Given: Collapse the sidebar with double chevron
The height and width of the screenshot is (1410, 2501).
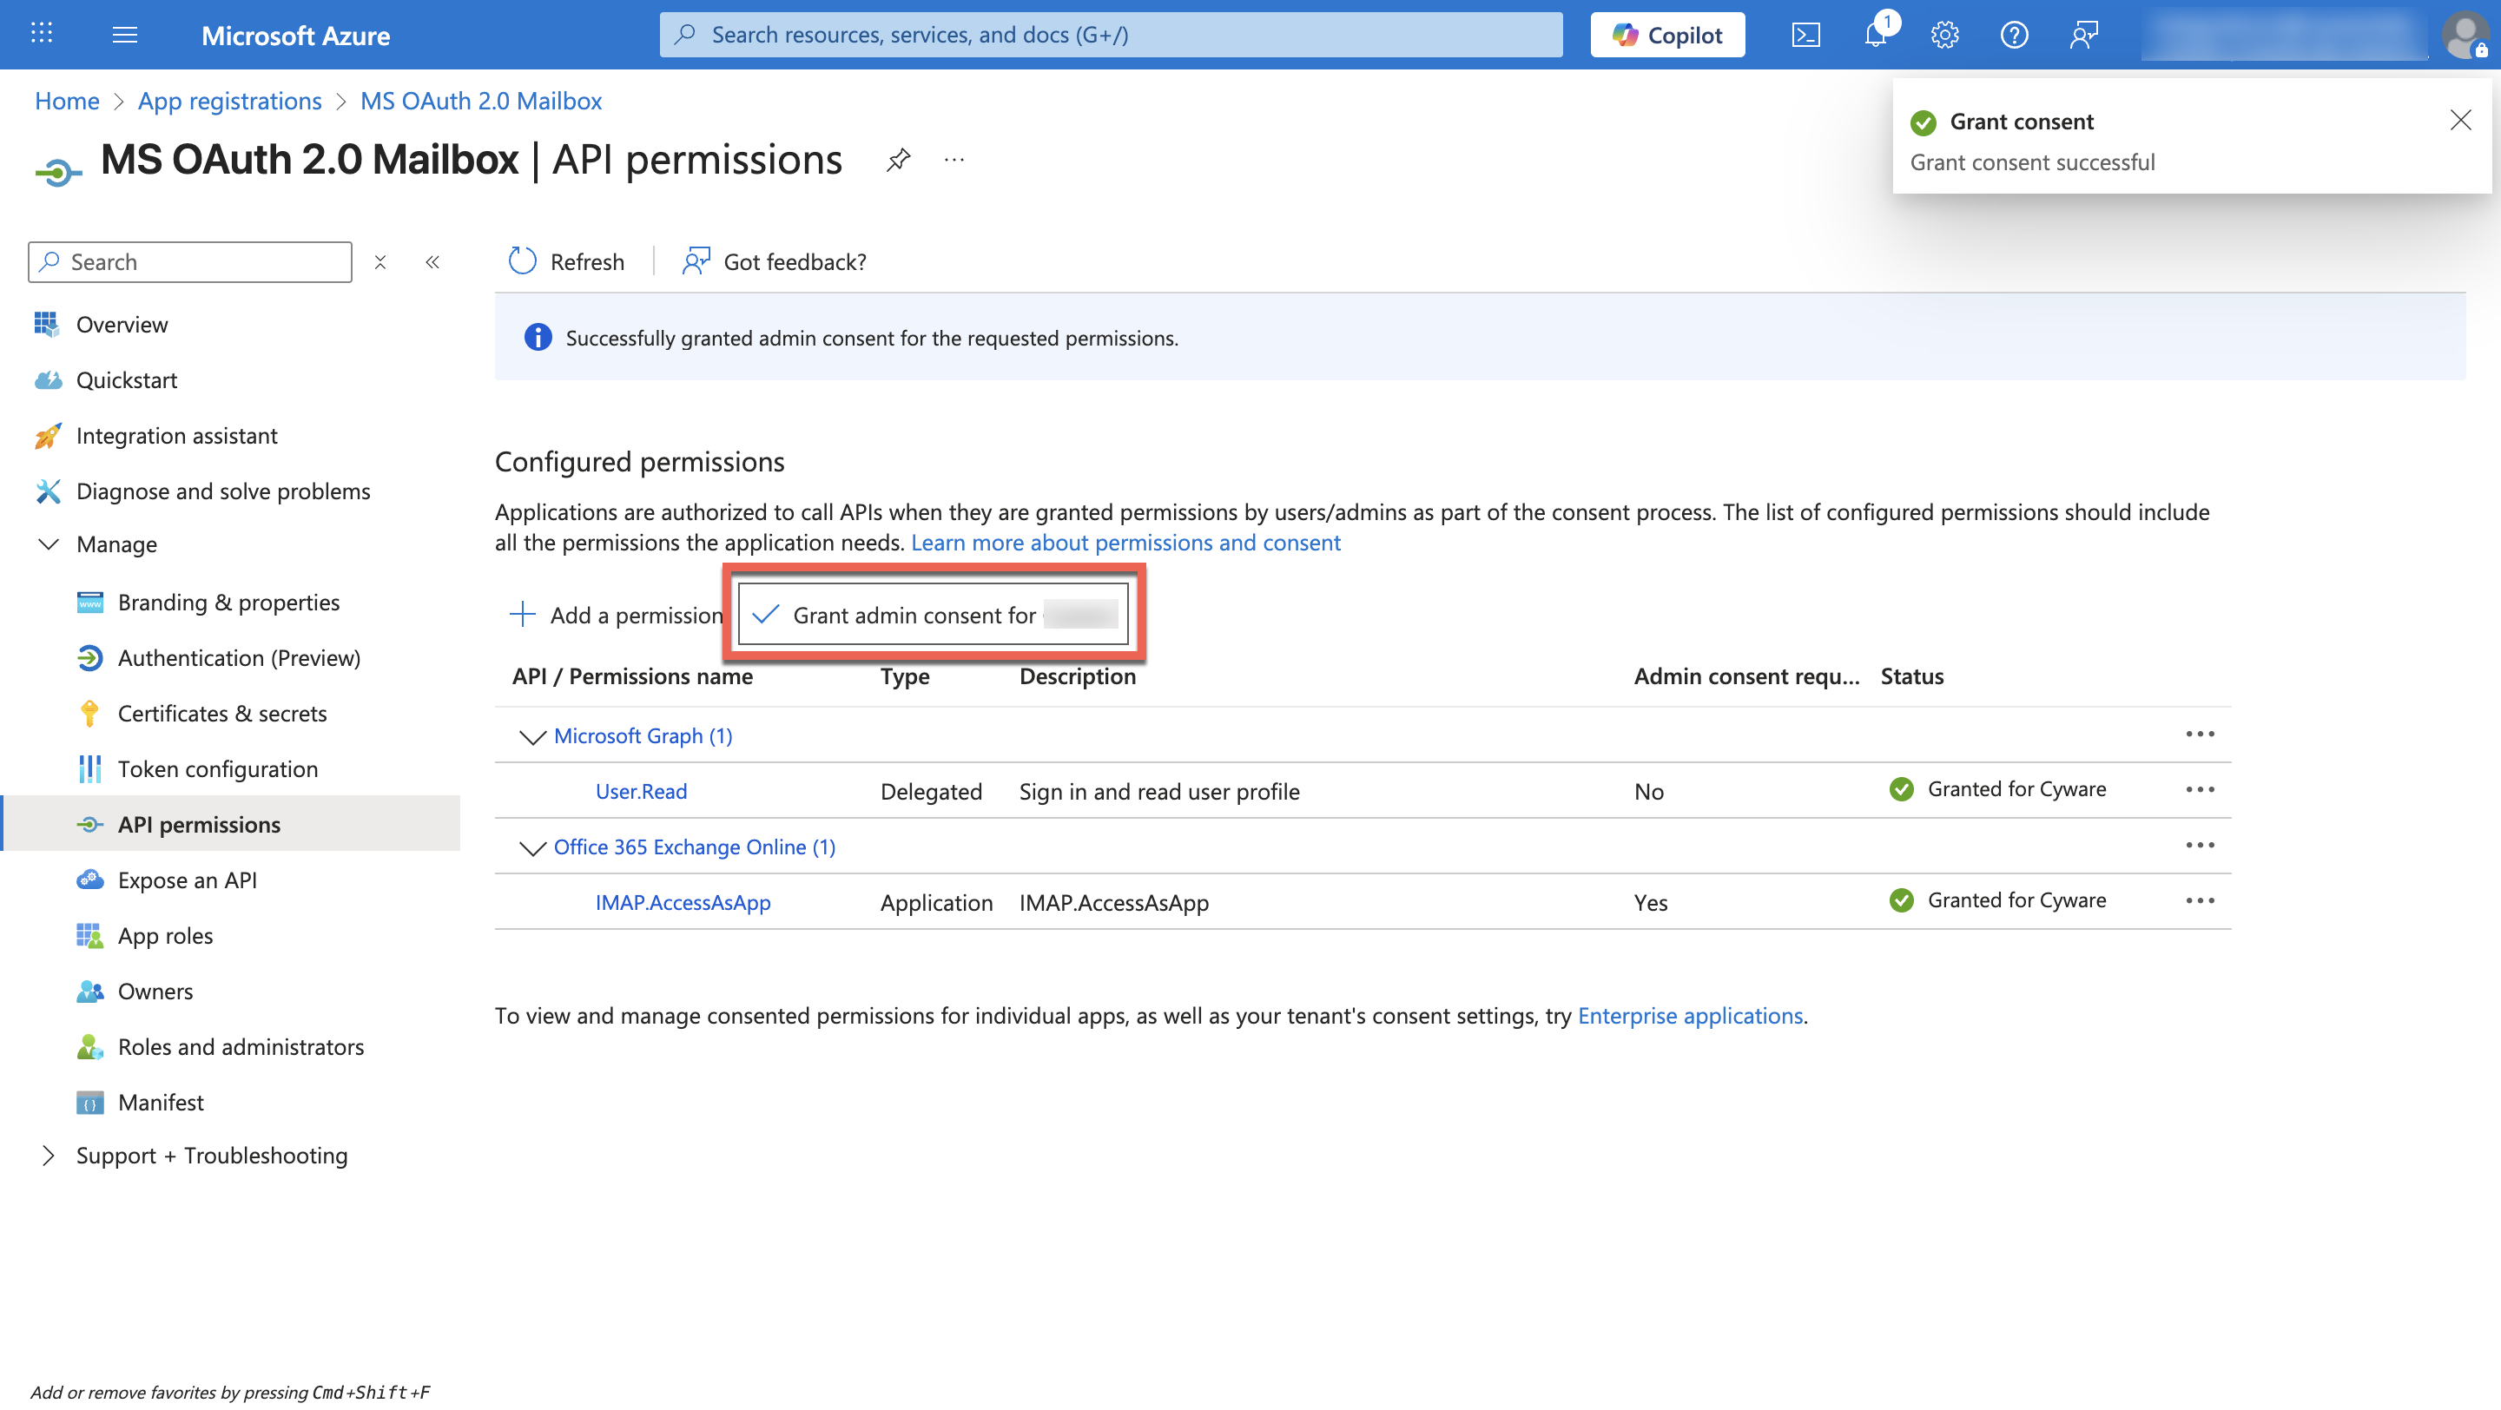Looking at the screenshot, I should point(433,262).
